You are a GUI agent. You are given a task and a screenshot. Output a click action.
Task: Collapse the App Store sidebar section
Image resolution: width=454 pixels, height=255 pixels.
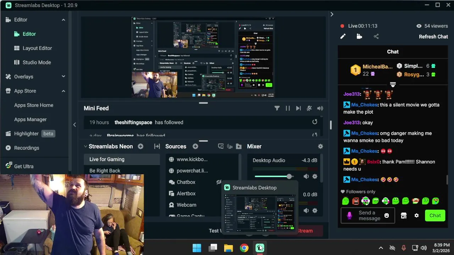(63, 91)
